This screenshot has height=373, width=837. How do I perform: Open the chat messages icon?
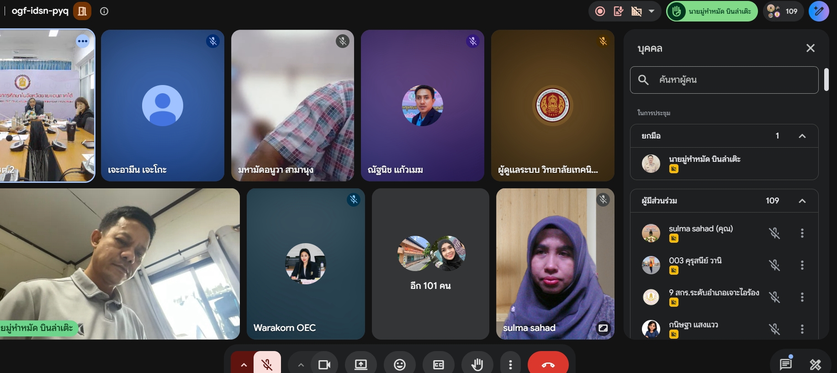point(786,364)
